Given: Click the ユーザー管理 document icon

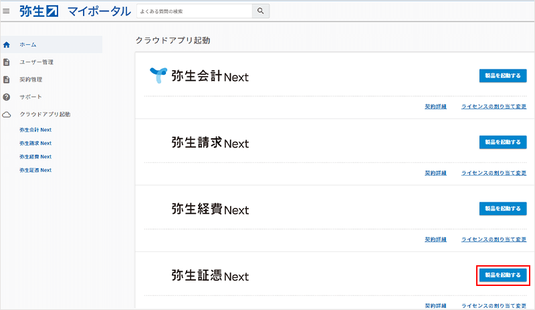Looking at the screenshot, I should 7,62.
